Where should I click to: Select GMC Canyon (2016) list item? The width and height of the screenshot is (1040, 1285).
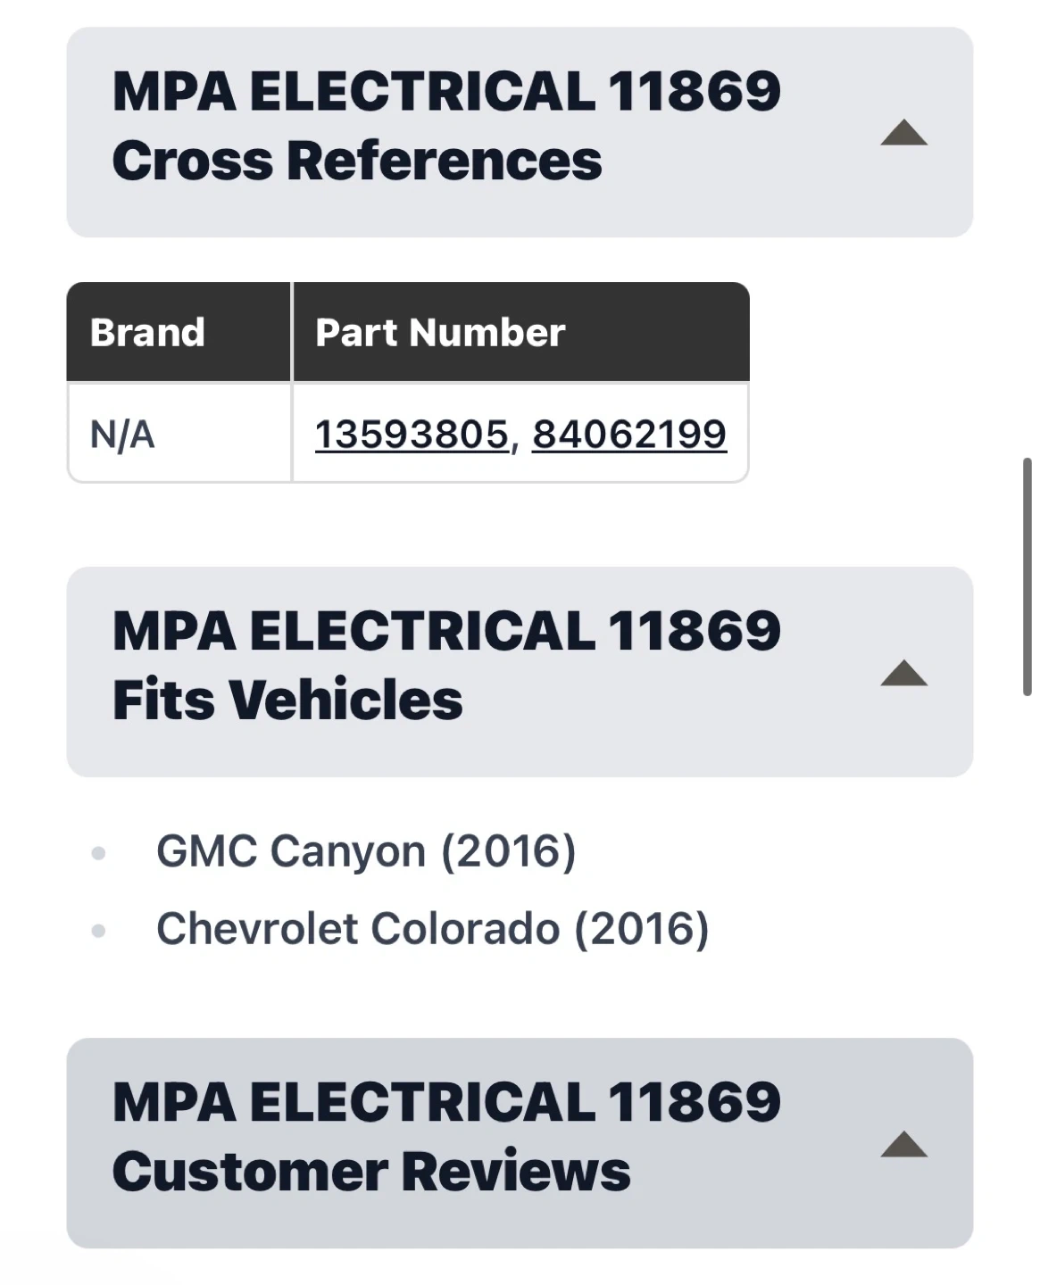pos(366,850)
